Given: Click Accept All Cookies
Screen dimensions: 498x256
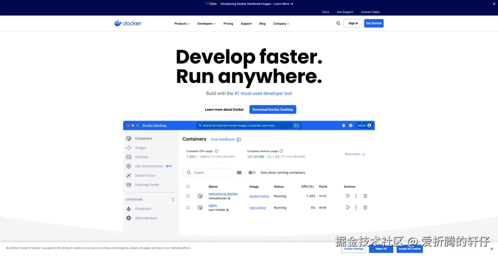Looking at the screenshot, I should [x=410, y=249].
